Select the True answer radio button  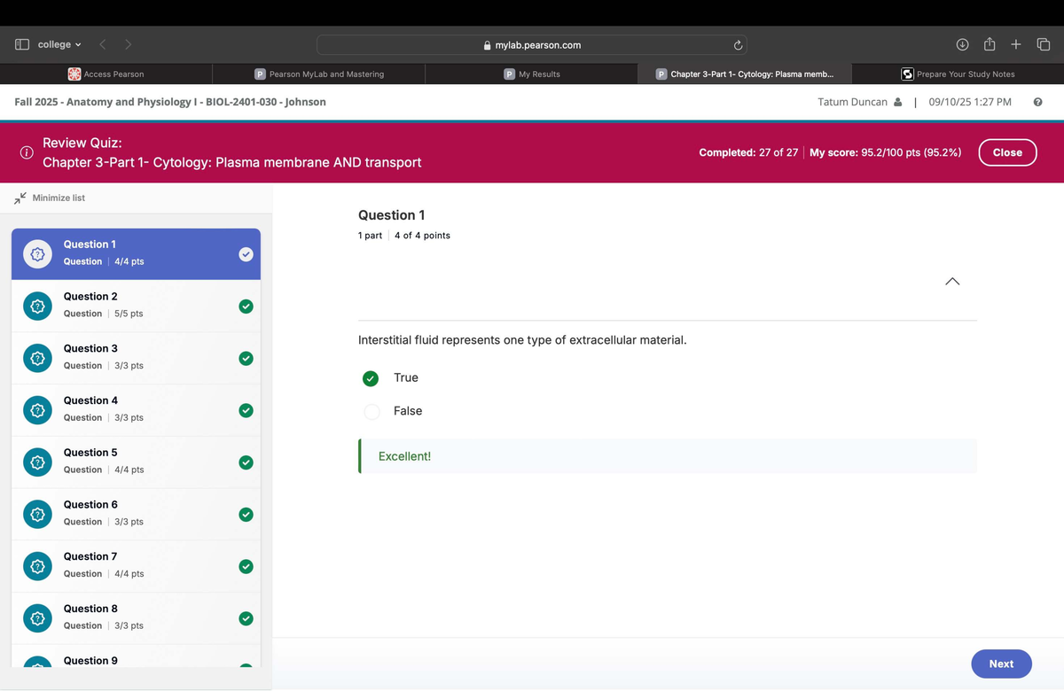(372, 378)
